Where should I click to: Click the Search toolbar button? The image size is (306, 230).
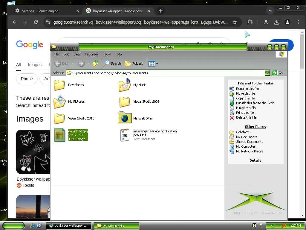[112, 63]
